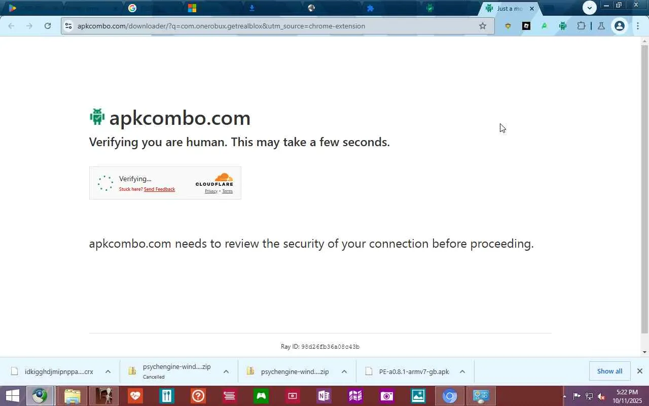The height and width of the screenshot is (406, 649).
Task: Expand options for idkigghdjmipnppa crx download
Action: (108, 371)
